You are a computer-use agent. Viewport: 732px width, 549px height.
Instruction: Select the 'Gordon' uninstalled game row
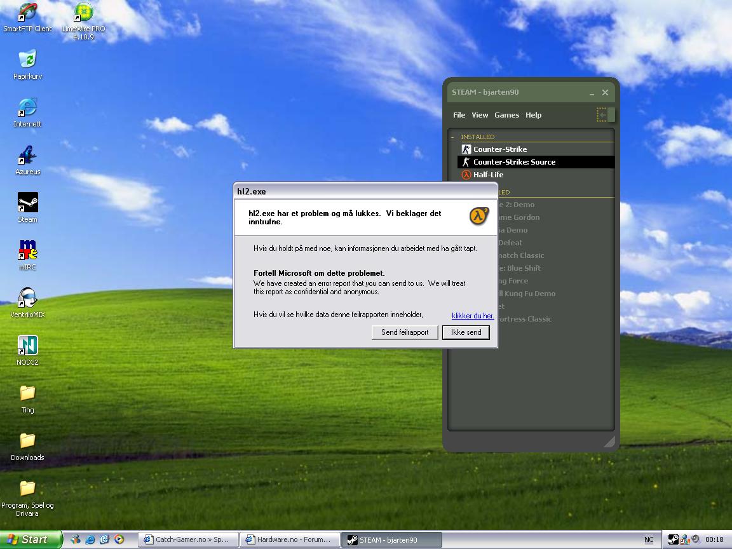click(556, 217)
